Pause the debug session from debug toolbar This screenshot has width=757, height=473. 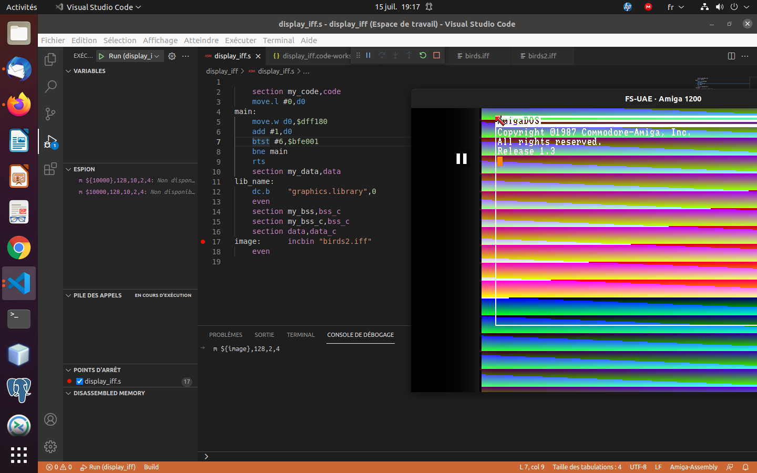(368, 55)
